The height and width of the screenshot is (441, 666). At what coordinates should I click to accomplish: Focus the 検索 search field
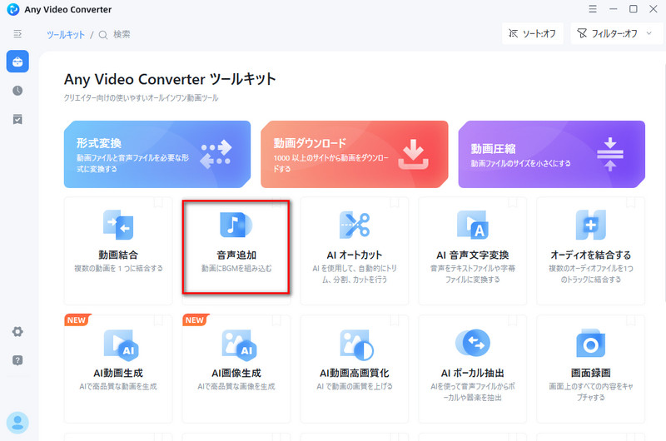click(122, 34)
